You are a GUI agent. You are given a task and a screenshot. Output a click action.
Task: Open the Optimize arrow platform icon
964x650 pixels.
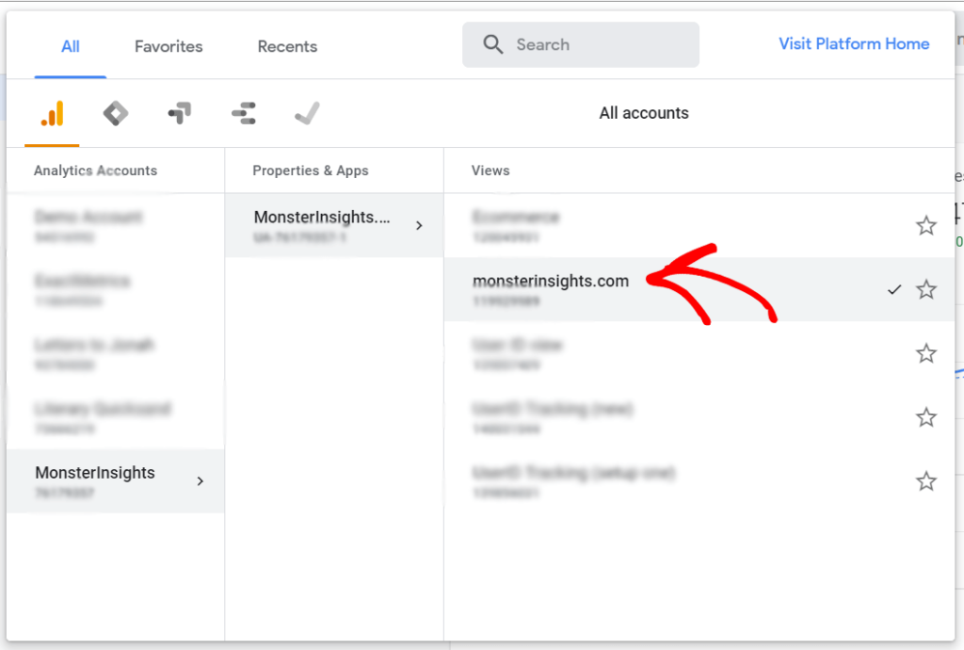point(179,112)
